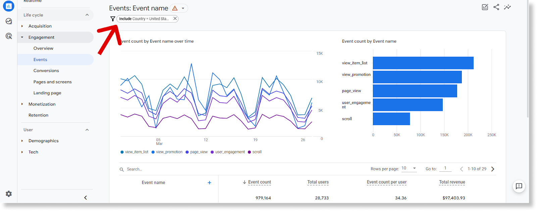Click the view_item_list bar in chart

click(x=423, y=63)
